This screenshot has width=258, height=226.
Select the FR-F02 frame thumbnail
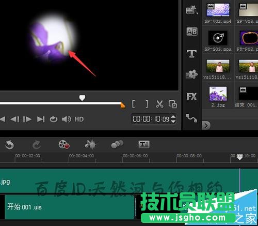(249, 38)
